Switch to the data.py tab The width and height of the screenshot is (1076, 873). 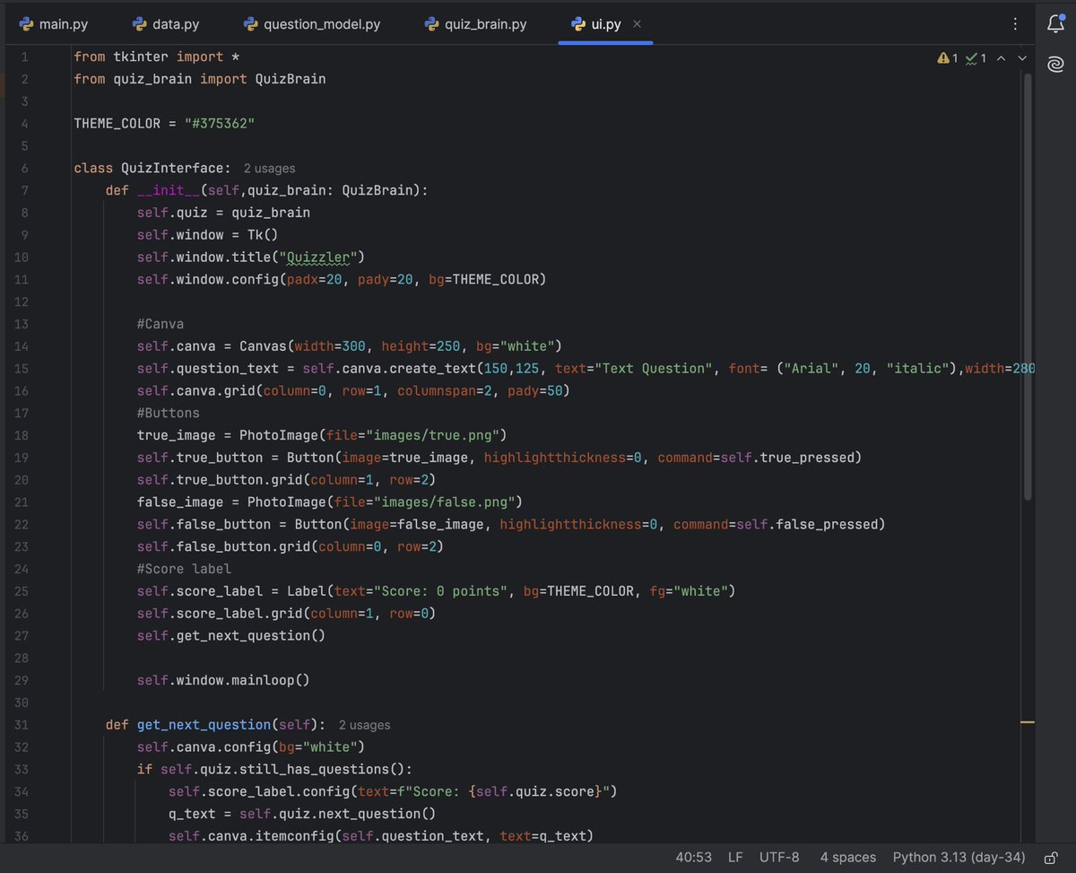[166, 24]
